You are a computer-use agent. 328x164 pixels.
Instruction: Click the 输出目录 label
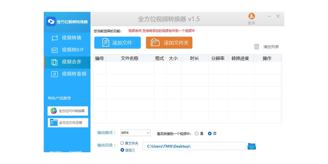pyautogui.click(x=107, y=145)
